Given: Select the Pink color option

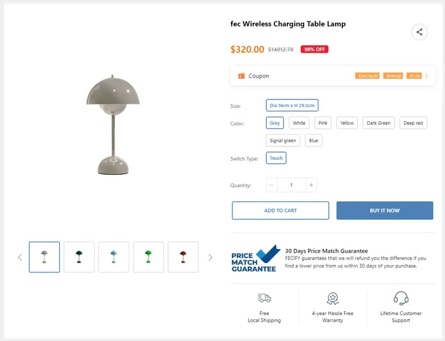Looking at the screenshot, I should coord(323,123).
